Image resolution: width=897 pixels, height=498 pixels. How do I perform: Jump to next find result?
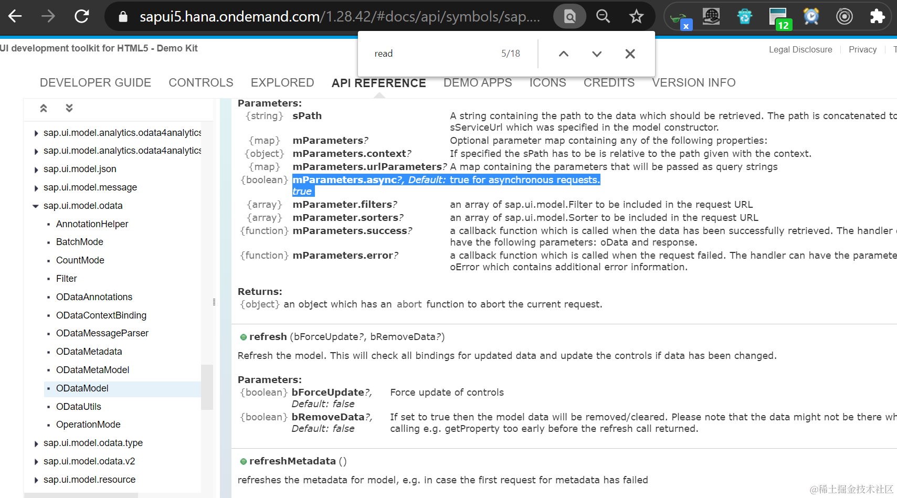pyautogui.click(x=597, y=54)
